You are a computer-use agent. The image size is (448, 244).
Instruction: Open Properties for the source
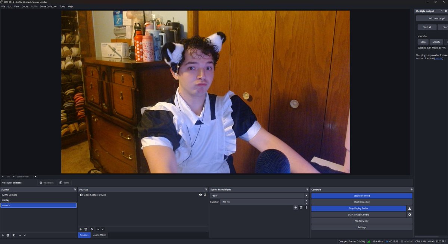[x=47, y=183]
